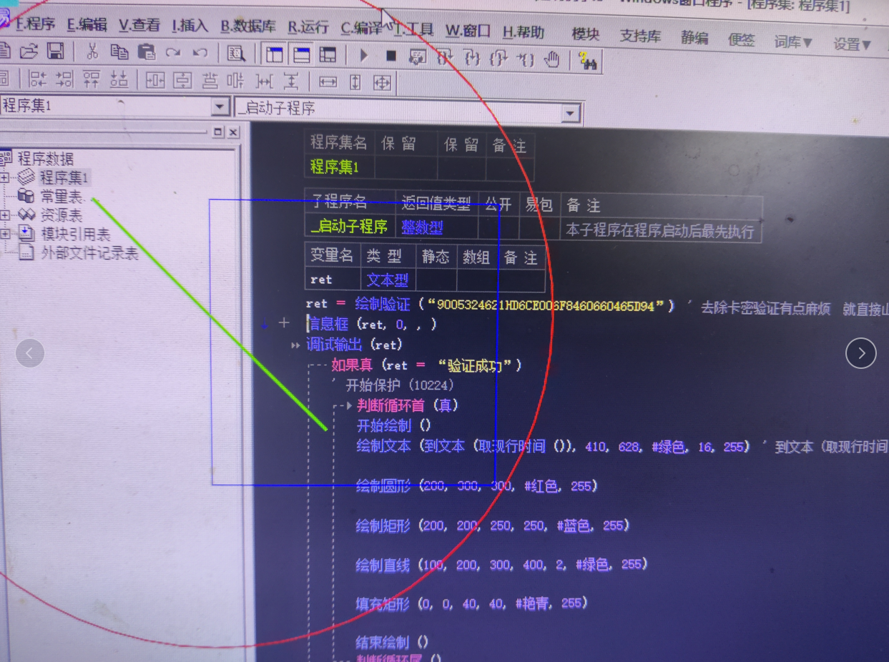The image size is (889, 662).
Task: Toggle the 公开 cell for _启动子程序
Action: click(x=498, y=229)
